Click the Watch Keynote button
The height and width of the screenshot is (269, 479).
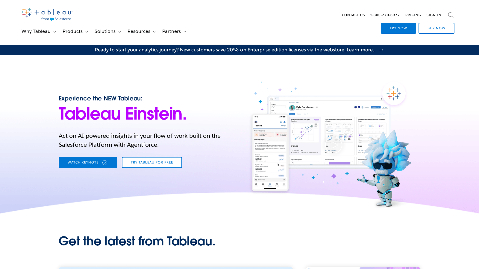click(88, 163)
